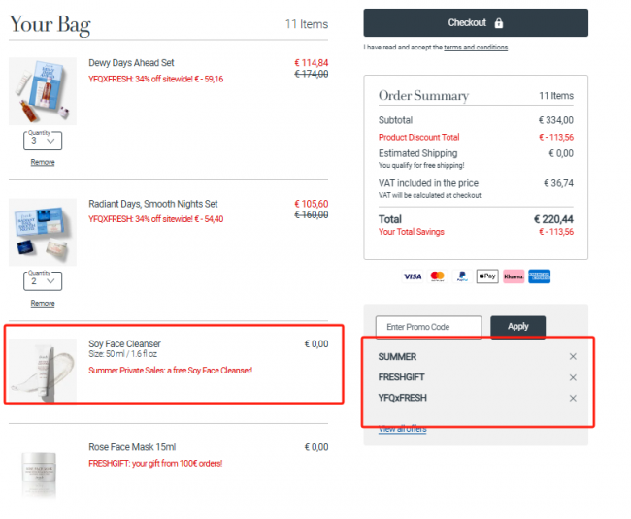Viewport: 631px width, 519px height.
Task: Click the Apple Pay icon
Action: 487,276
